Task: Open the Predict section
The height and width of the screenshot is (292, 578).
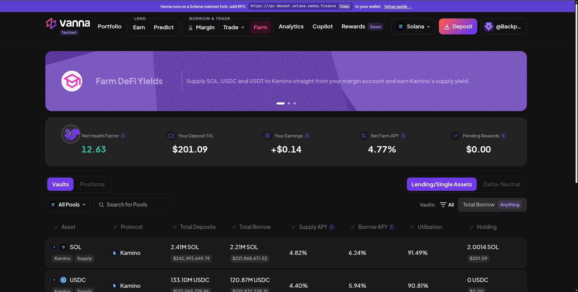Action: point(164,27)
